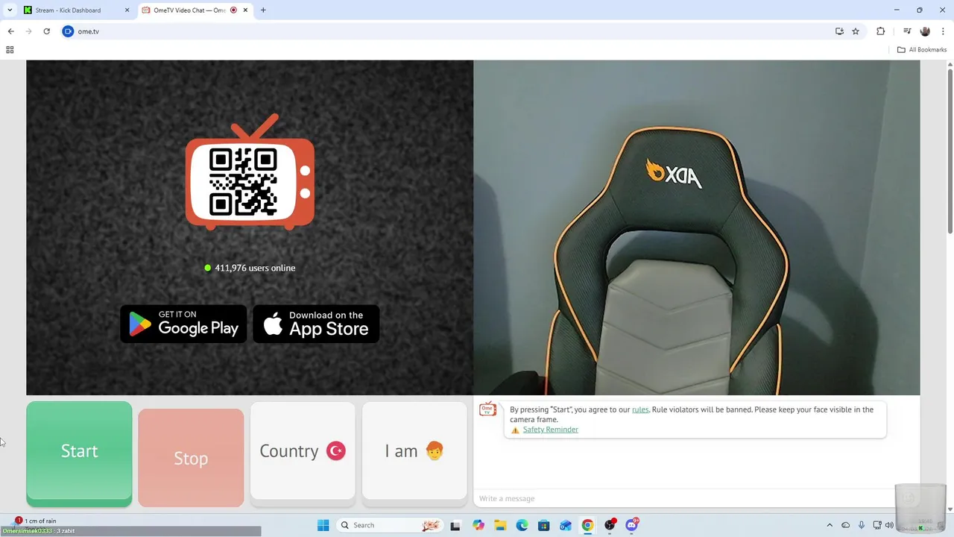Click the Chrome icon in the taskbar
Viewport: 954px width, 537px height.
pos(587,525)
